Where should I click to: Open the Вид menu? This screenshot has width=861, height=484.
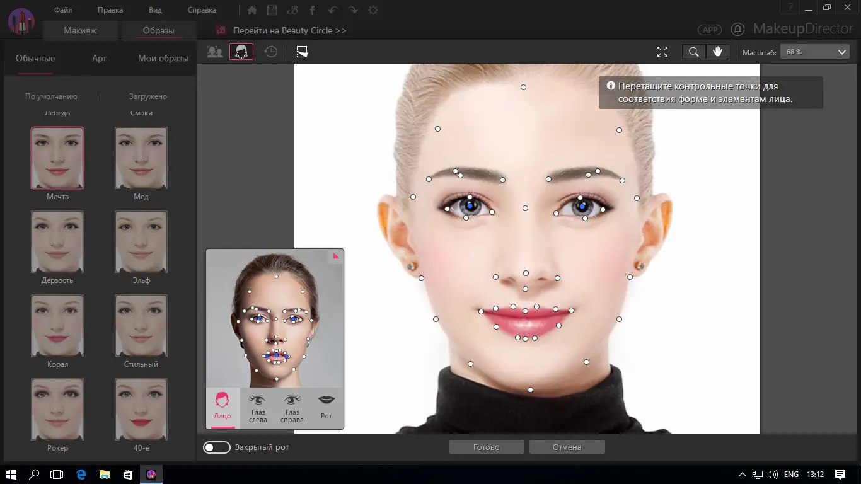[156, 10]
